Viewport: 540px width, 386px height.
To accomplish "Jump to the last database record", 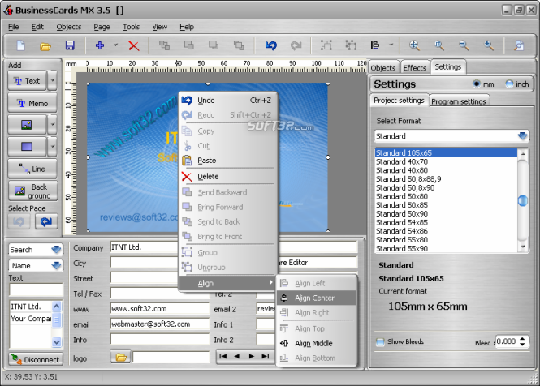I will point(266,357).
